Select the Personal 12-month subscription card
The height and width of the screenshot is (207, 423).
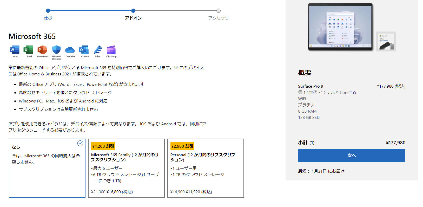[x=206, y=168]
